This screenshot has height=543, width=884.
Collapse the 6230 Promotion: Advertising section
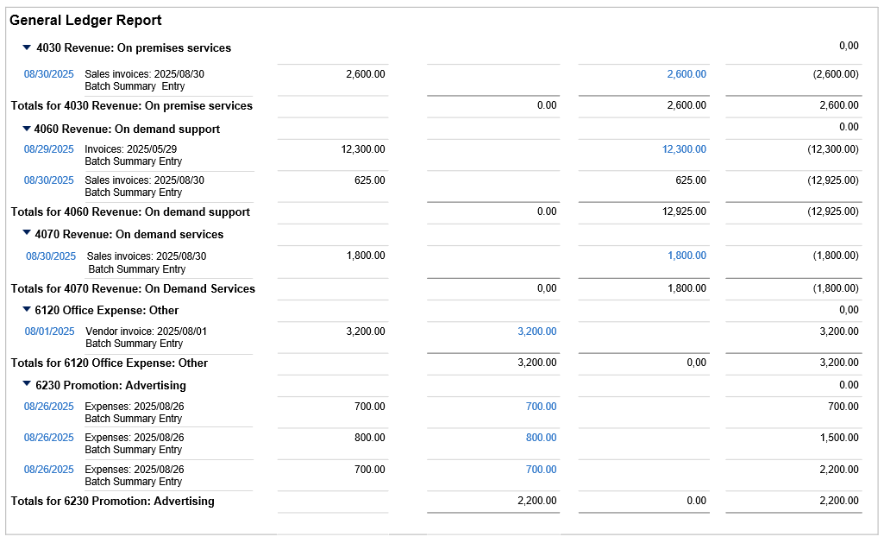26,385
